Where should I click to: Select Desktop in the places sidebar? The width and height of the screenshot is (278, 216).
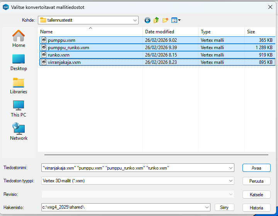click(x=19, y=62)
